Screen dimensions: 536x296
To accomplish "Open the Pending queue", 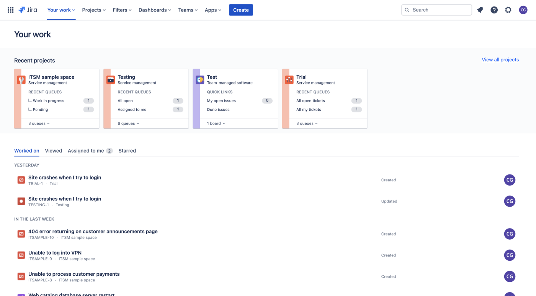I will (x=40, y=110).
